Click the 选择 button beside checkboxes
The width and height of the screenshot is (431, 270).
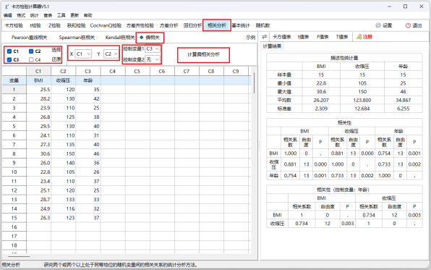click(56, 50)
